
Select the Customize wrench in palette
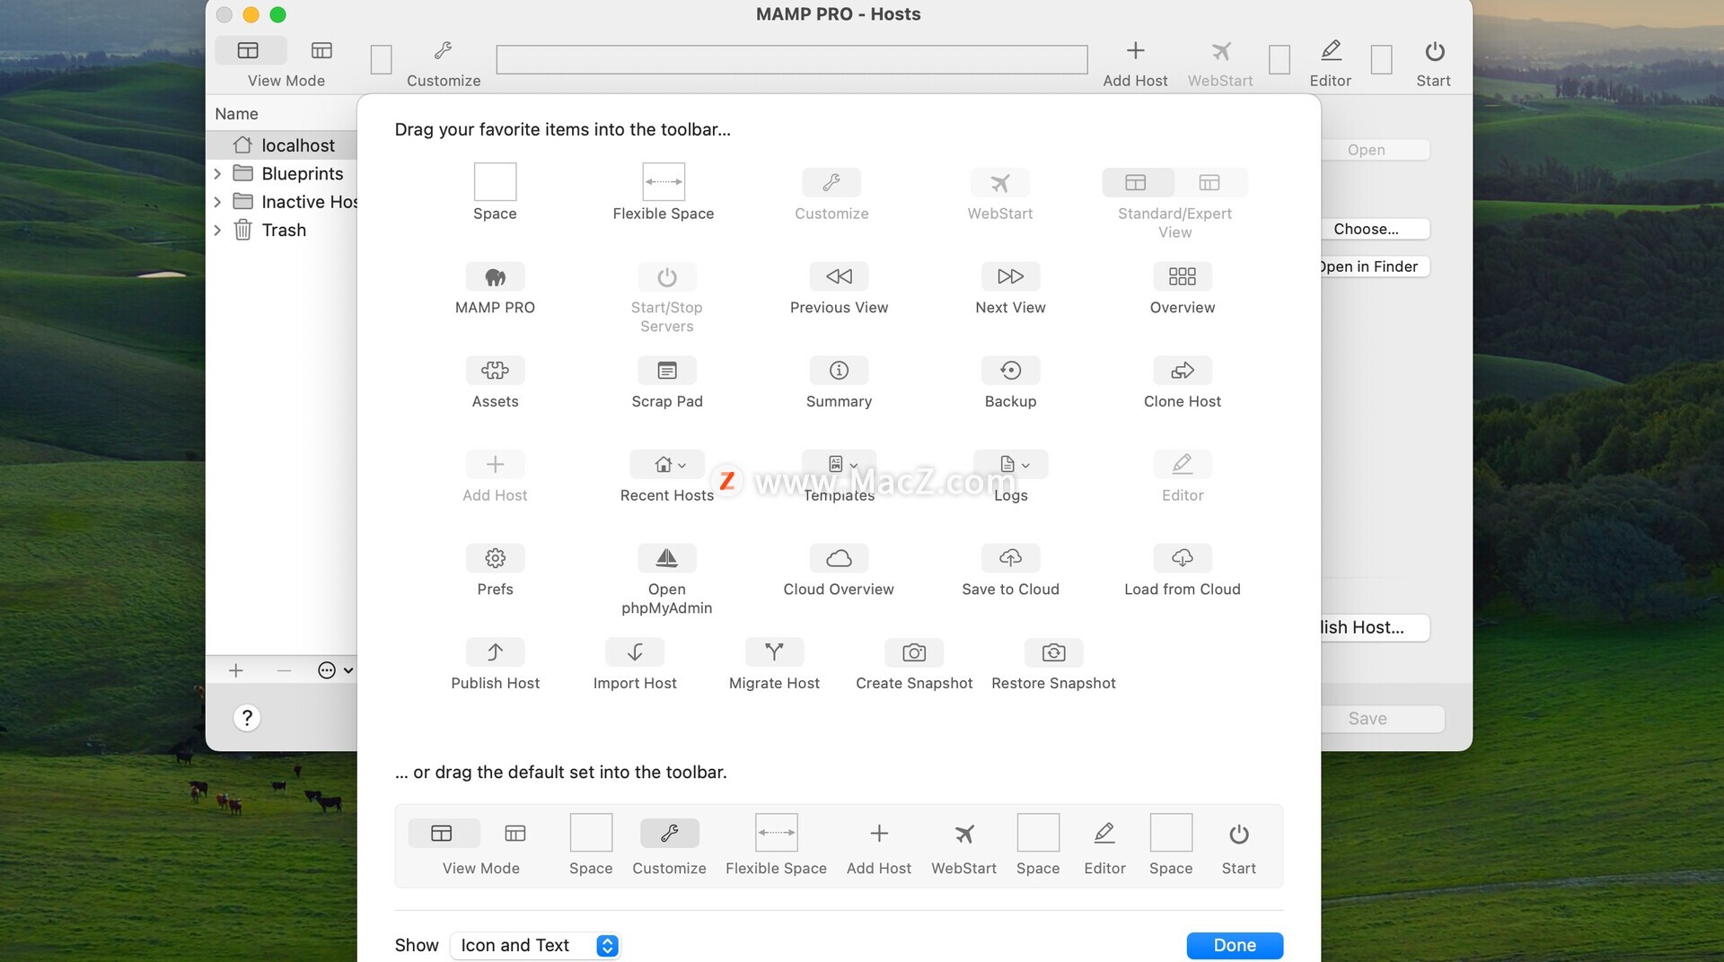tap(831, 183)
